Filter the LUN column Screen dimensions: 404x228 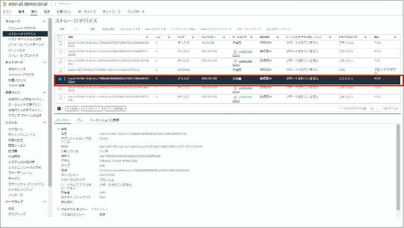169,38
